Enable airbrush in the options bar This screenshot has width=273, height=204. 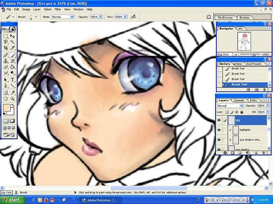134,17
